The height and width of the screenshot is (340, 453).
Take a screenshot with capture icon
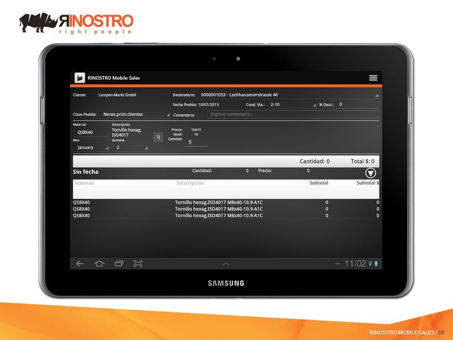(138, 263)
